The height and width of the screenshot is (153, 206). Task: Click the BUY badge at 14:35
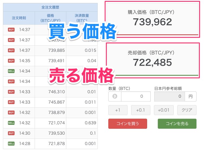point(11,61)
